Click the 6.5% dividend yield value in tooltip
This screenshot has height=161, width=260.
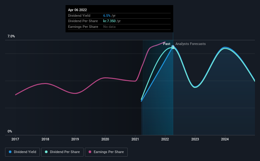pos(107,16)
